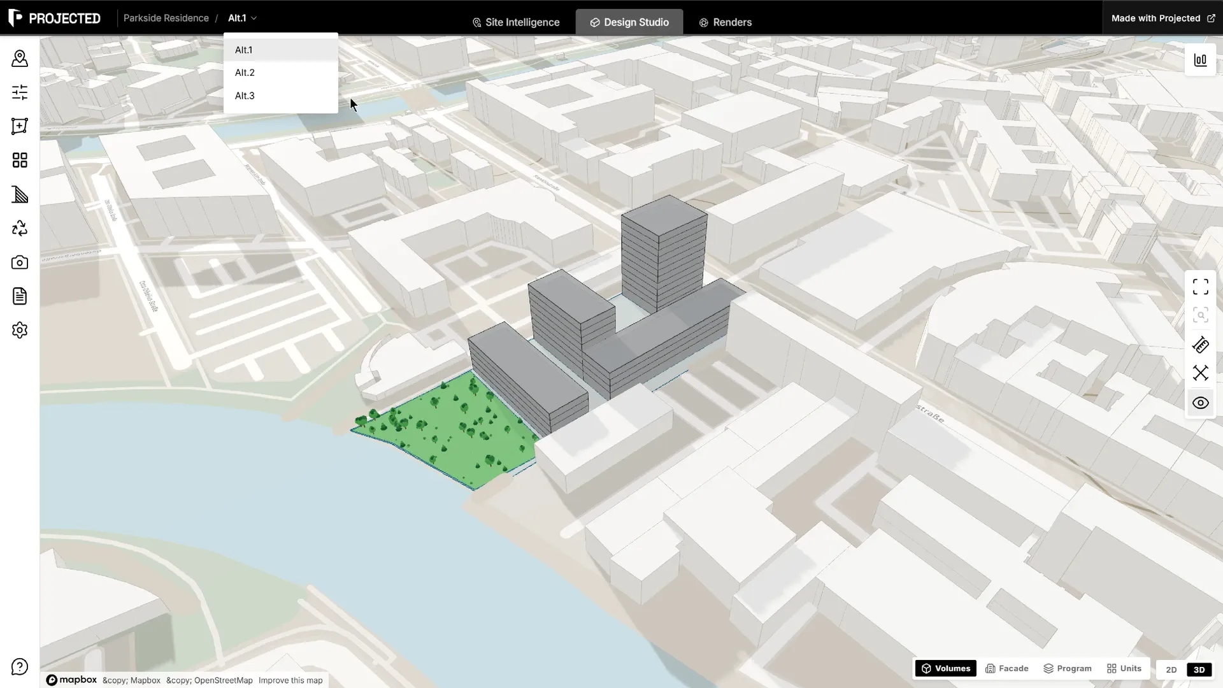Open the bar chart statistics panel icon
This screenshot has width=1223, height=688.
pos(1200,60)
